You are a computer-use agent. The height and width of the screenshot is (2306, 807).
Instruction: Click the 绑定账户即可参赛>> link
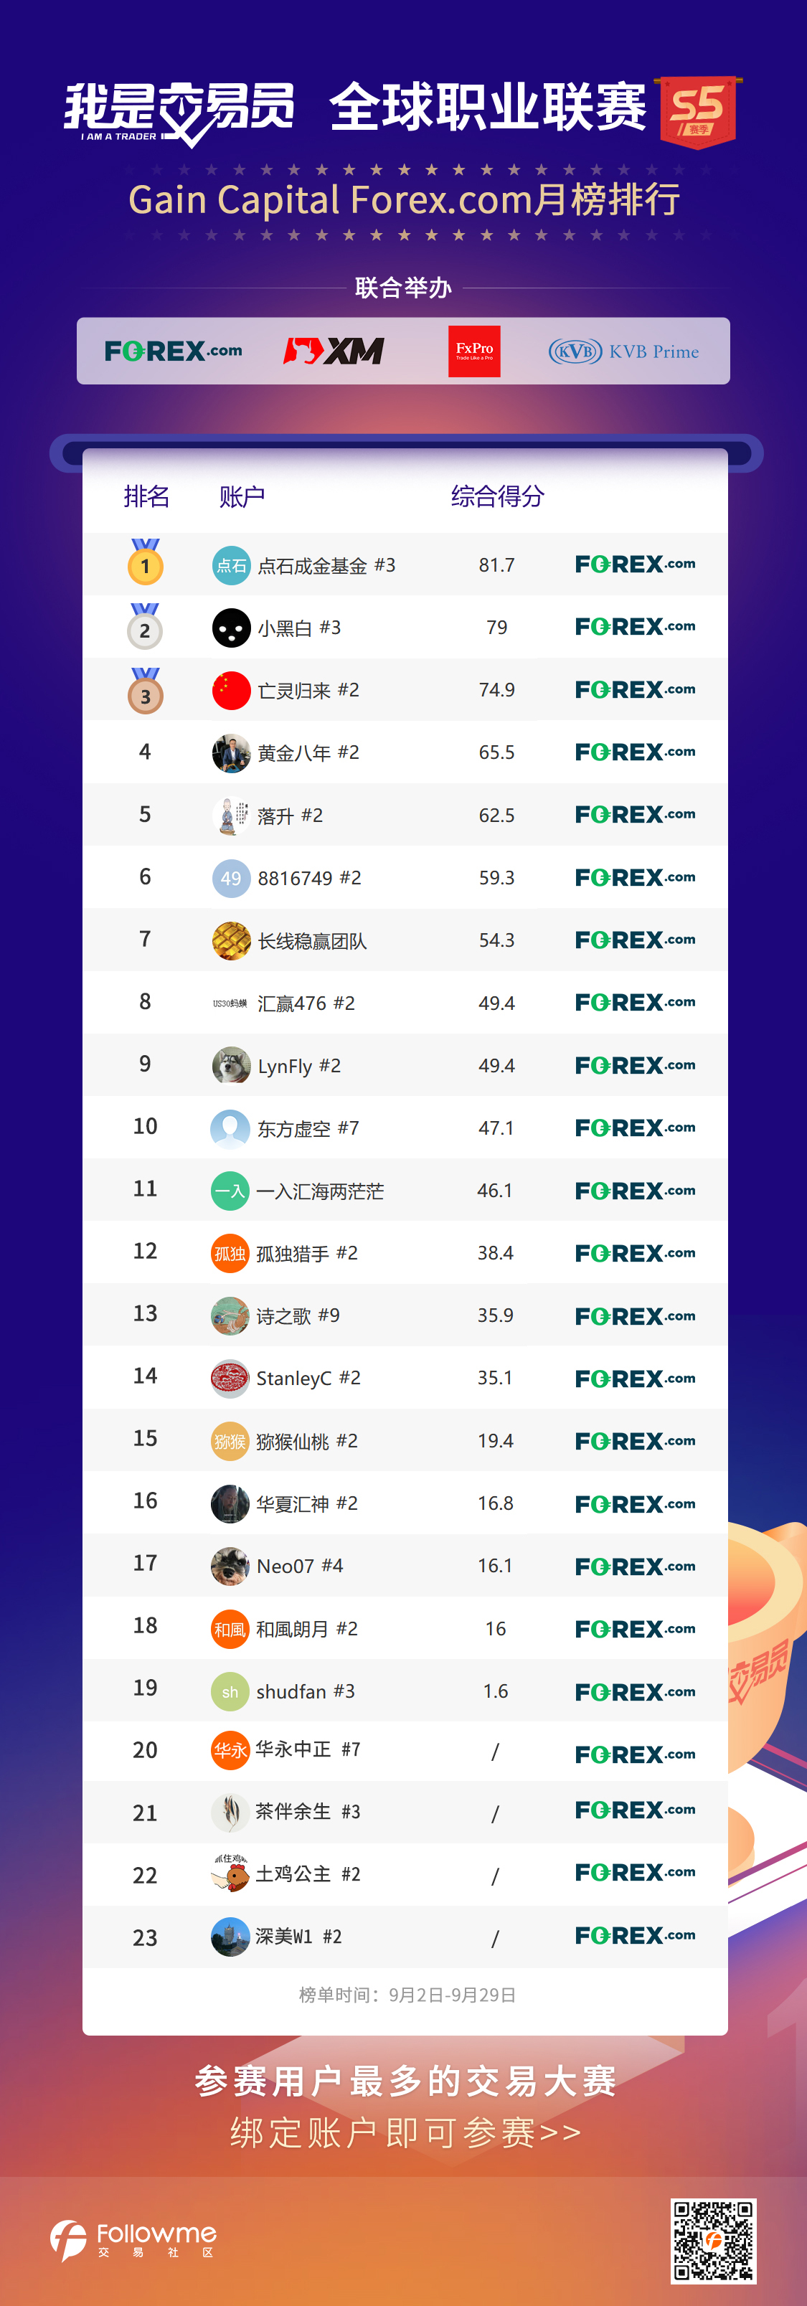406,2132
